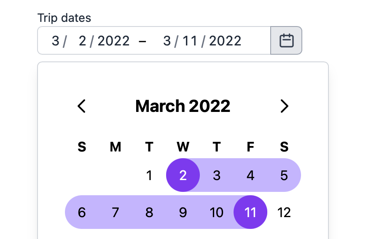Viewport: 371px width, 239px height.
Task: Click start month field in Trip dates
Action: click(x=56, y=41)
